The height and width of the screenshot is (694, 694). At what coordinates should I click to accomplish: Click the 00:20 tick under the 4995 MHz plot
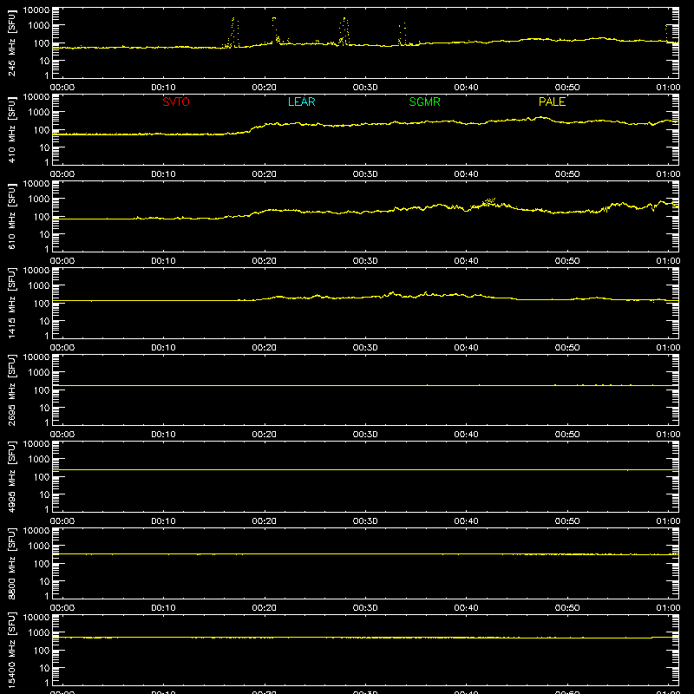pyautogui.click(x=265, y=521)
